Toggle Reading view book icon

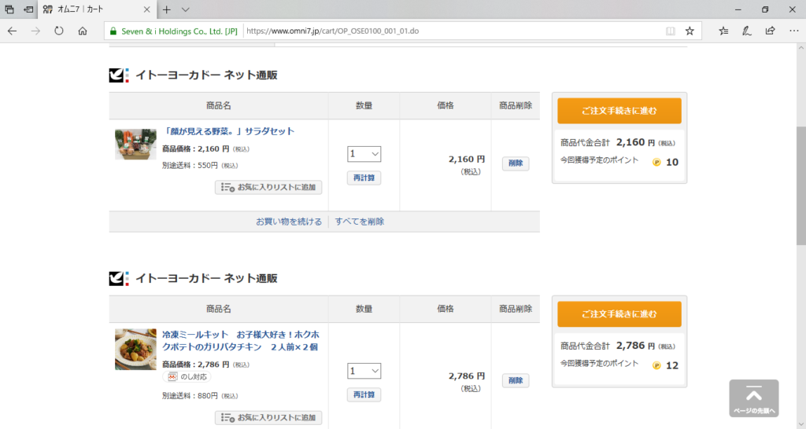(671, 31)
